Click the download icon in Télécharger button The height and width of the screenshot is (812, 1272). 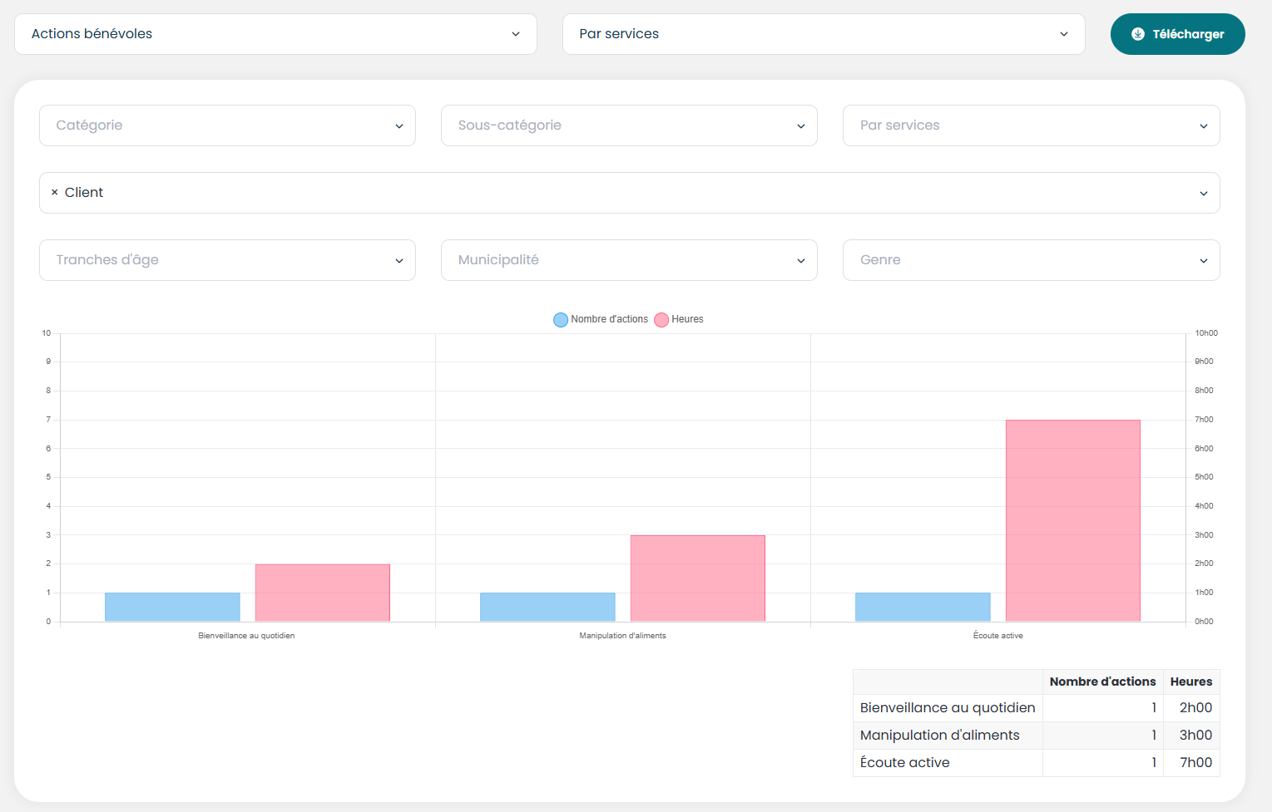pyautogui.click(x=1137, y=34)
